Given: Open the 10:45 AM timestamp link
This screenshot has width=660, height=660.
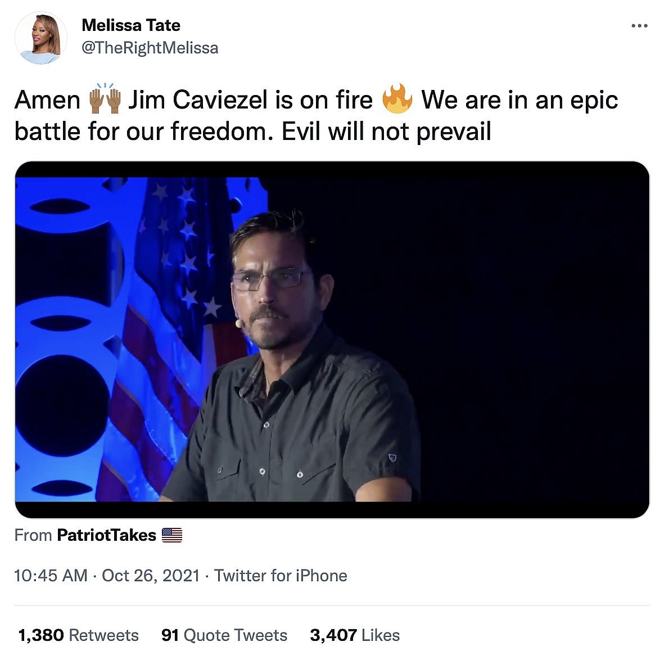Looking at the screenshot, I should (51, 576).
